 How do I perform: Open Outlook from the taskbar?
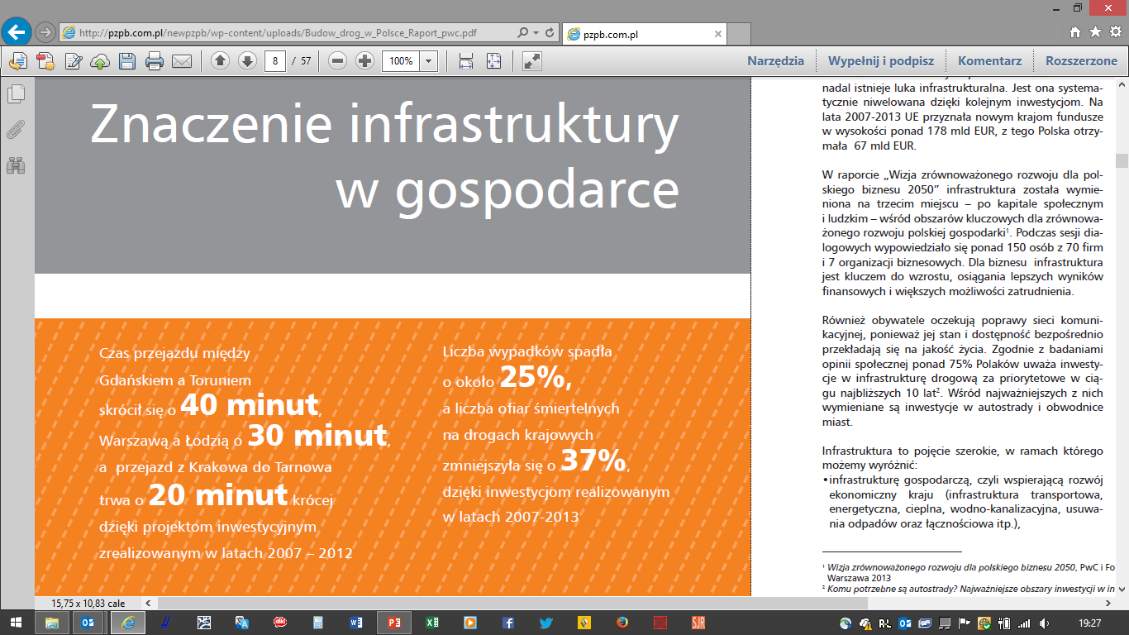pyautogui.click(x=88, y=623)
